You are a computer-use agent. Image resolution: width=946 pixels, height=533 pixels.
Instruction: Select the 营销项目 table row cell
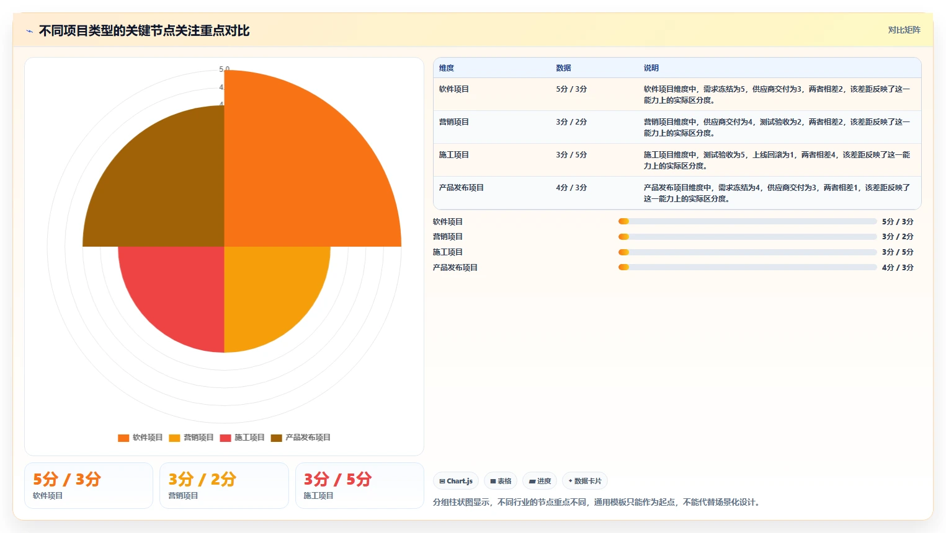point(454,122)
